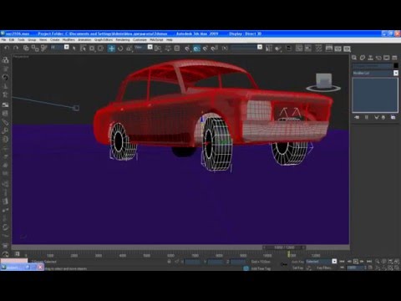Click Play Animation button
401x301 pixels.
(x=356, y=262)
